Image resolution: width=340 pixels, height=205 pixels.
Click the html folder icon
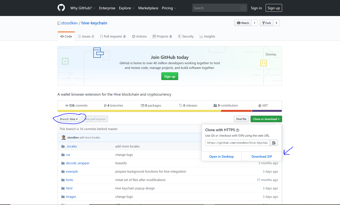pyautogui.click(x=63, y=188)
